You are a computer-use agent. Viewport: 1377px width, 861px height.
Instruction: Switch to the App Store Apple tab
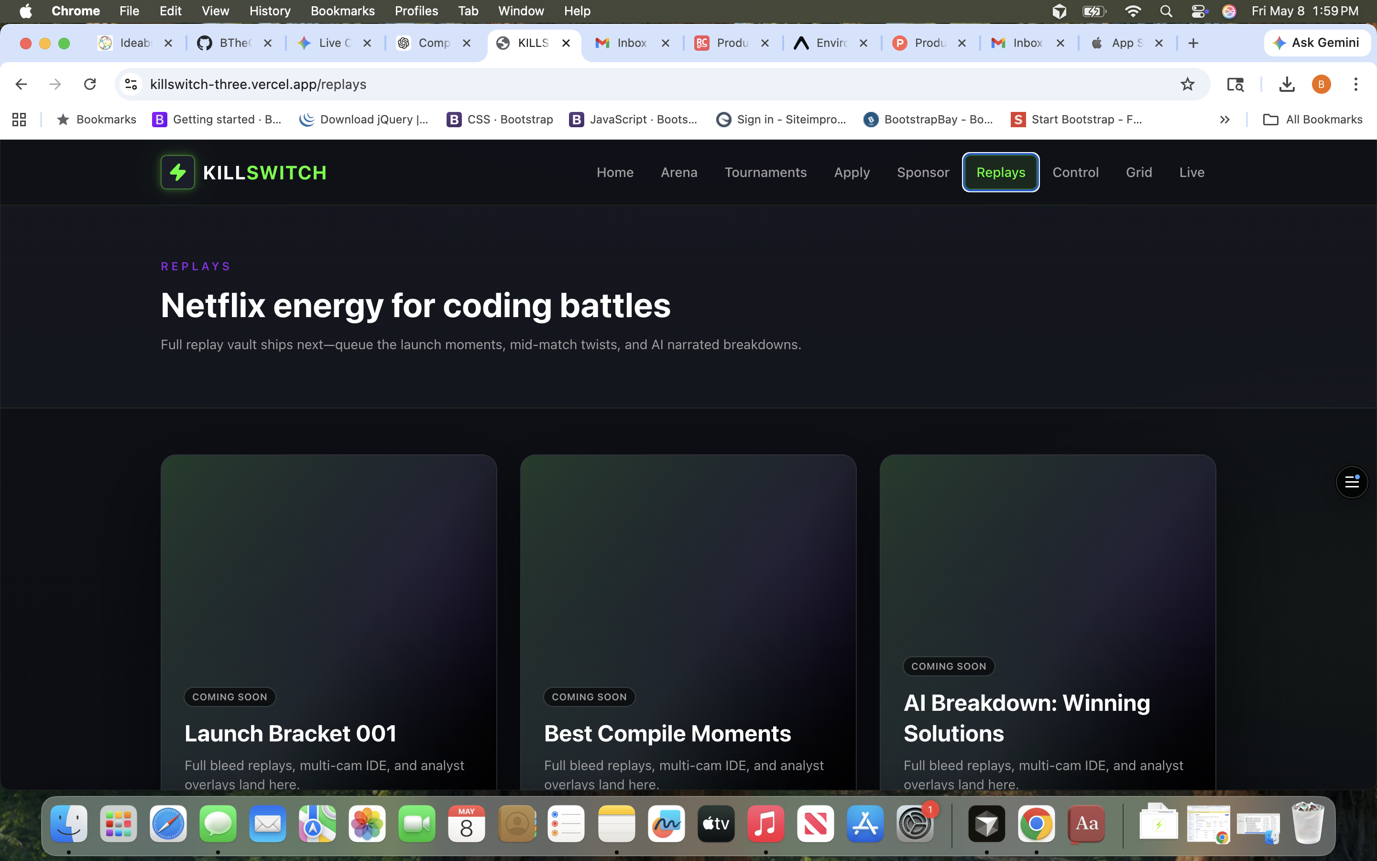click(1126, 43)
